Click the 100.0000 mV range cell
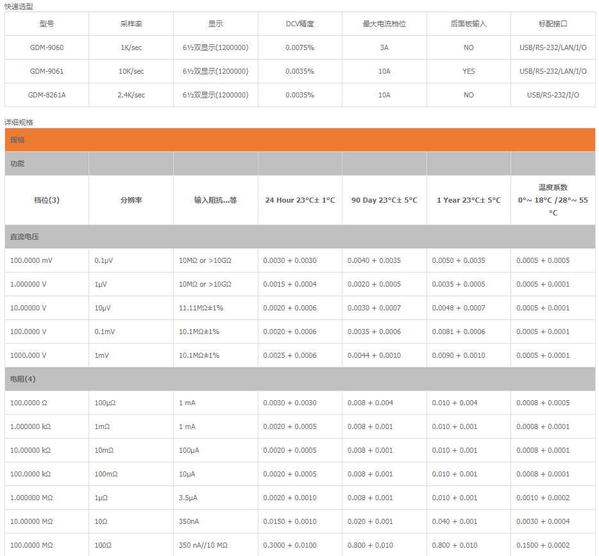Screen dimensions: 599x556 [47, 260]
